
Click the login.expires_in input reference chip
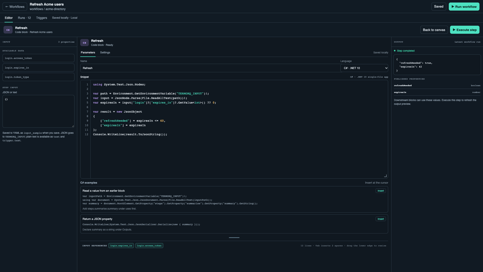coord(121,246)
